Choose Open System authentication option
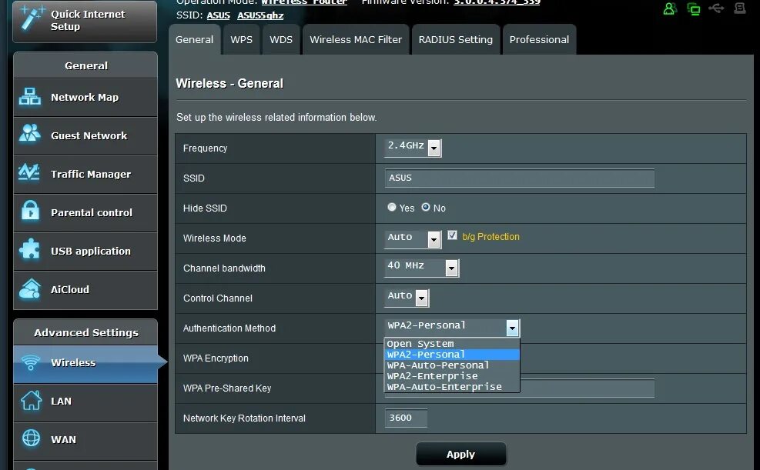Screen dimensions: 760x470 (452, 344)
